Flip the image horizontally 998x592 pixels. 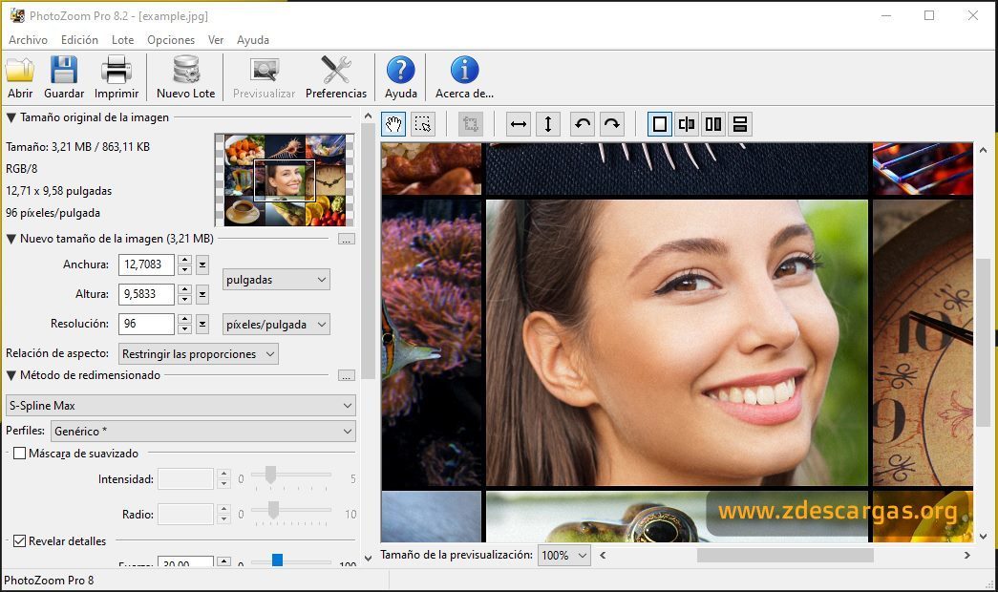coord(519,123)
